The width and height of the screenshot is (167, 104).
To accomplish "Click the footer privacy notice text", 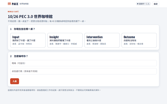I will pyautogui.click(x=54, y=90).
